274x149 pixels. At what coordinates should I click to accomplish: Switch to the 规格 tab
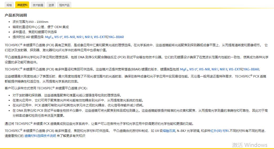[x=9, y=5]
